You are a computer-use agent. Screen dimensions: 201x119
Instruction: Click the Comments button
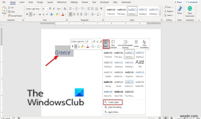(x=192, y=2)
